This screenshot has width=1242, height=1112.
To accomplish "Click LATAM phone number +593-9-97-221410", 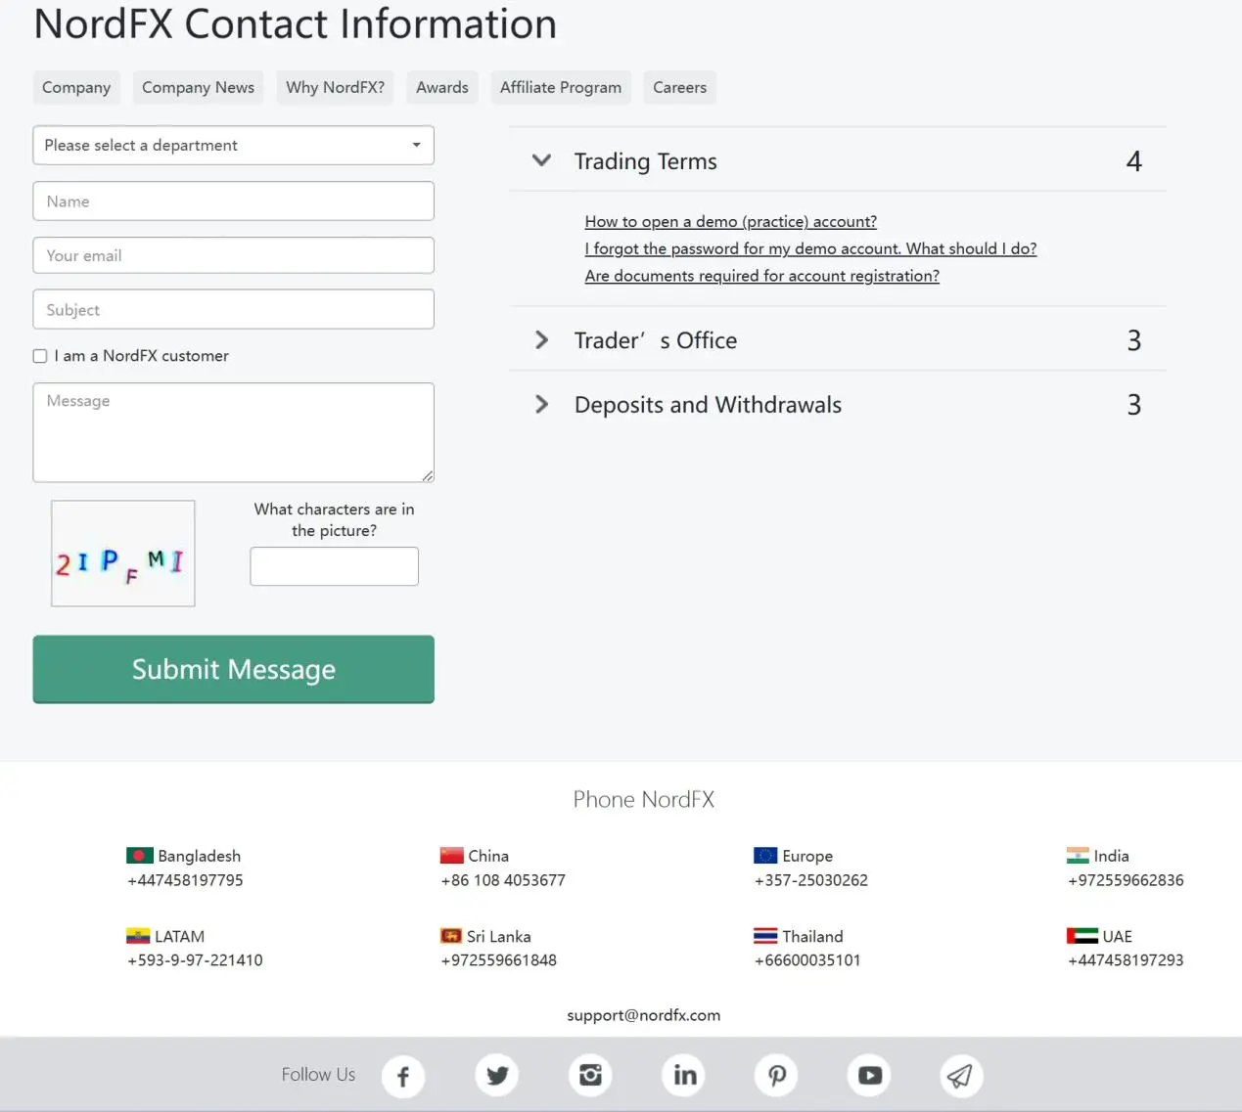I will click(195, 960).
